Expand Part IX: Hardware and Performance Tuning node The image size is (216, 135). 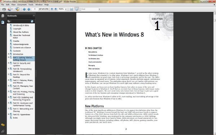(9, 103)
